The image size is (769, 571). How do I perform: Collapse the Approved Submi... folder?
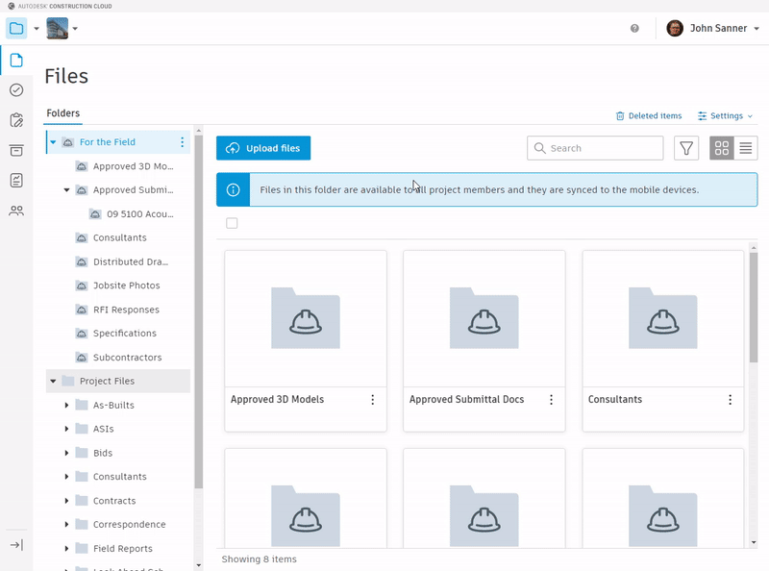(x=66, y=189)
